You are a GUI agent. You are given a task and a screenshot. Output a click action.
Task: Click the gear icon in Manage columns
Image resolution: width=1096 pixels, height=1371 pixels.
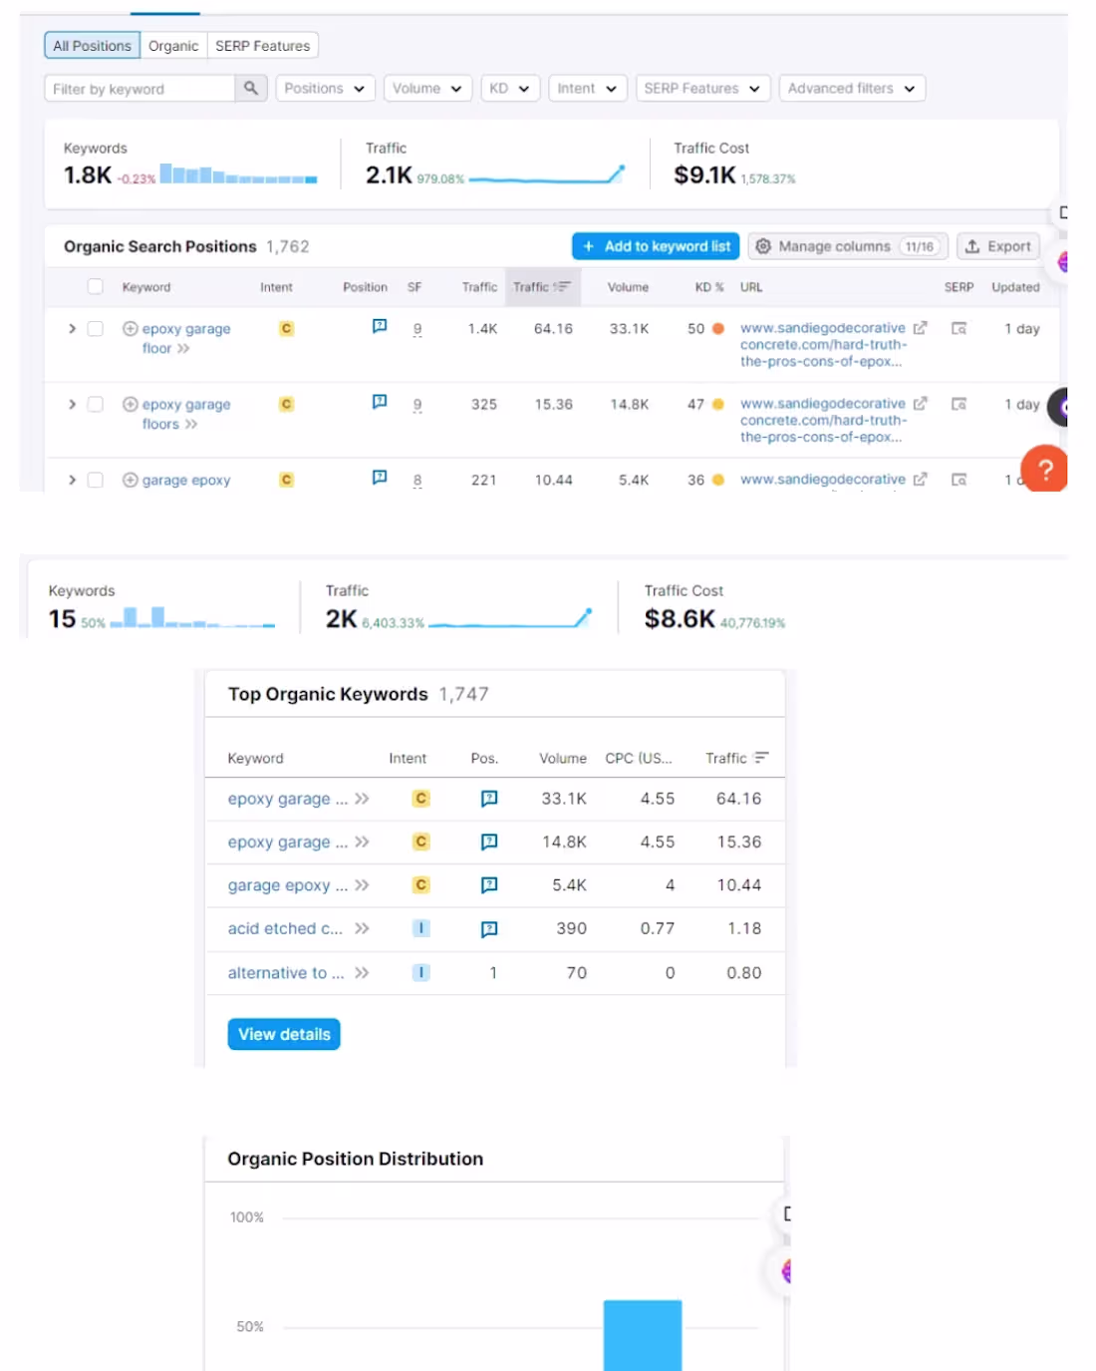pos(763,246)
